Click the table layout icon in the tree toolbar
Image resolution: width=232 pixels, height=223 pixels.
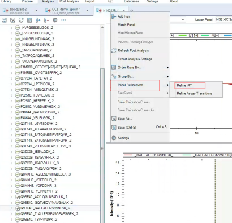pos(29,20)
